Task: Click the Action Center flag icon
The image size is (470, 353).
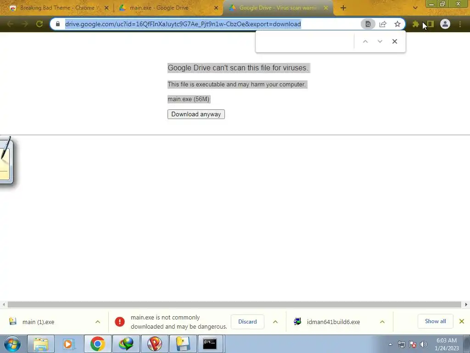Action: point(413,344)
